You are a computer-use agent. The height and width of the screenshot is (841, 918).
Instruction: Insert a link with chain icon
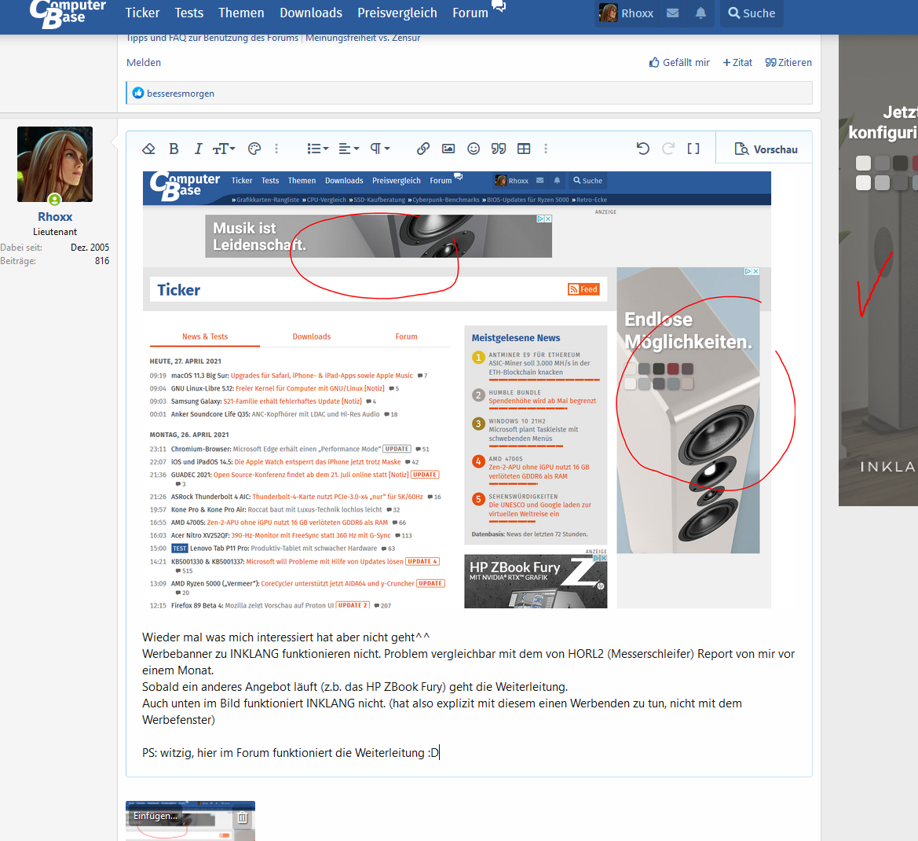(x=422, y=149)
